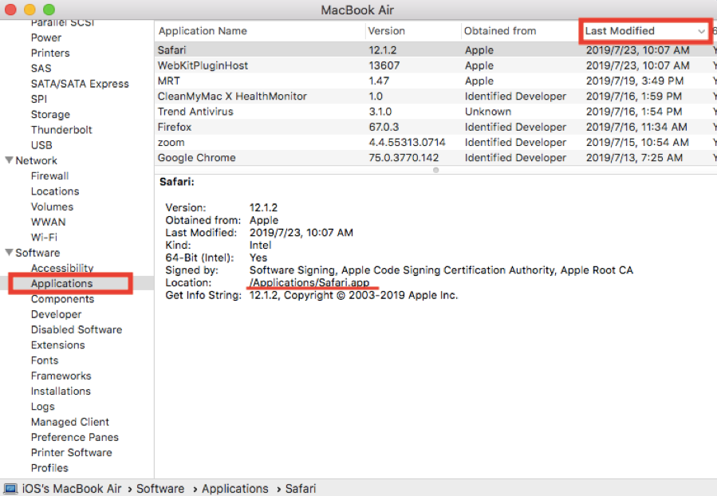Image resolution: width=717 pixels, height=496 pixels.
Task: Select the Extensions sidebar entry
Action: (57, 345)
